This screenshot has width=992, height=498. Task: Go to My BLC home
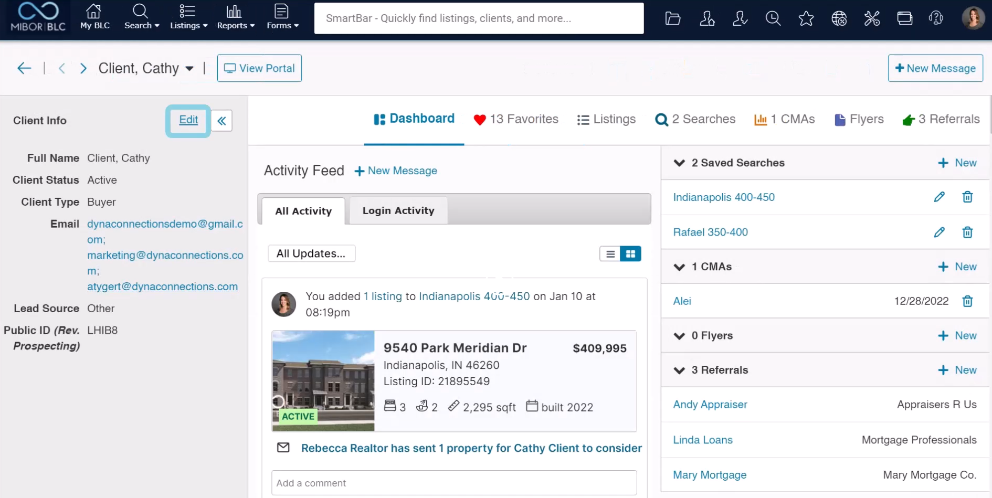point(95,17)
